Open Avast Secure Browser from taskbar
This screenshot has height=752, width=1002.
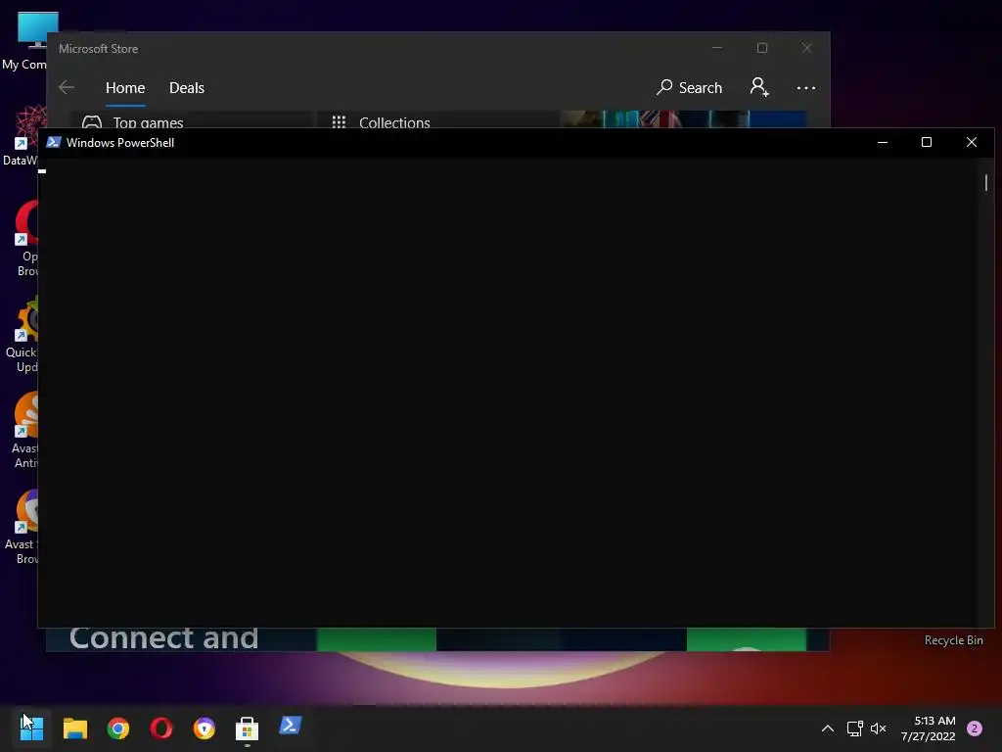pyautogui.click(x=205, y=728)
